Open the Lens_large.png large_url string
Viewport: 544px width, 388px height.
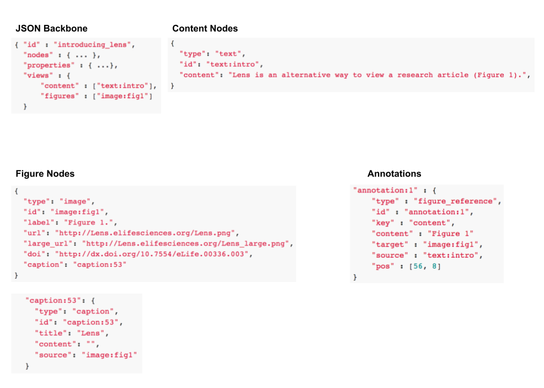[185, 243]
